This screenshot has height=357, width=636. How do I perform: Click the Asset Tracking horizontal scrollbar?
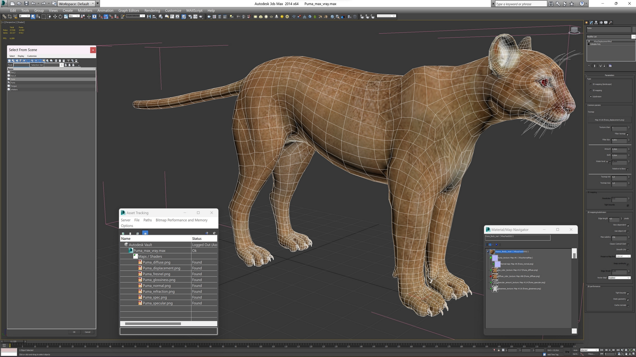(153, 324)
